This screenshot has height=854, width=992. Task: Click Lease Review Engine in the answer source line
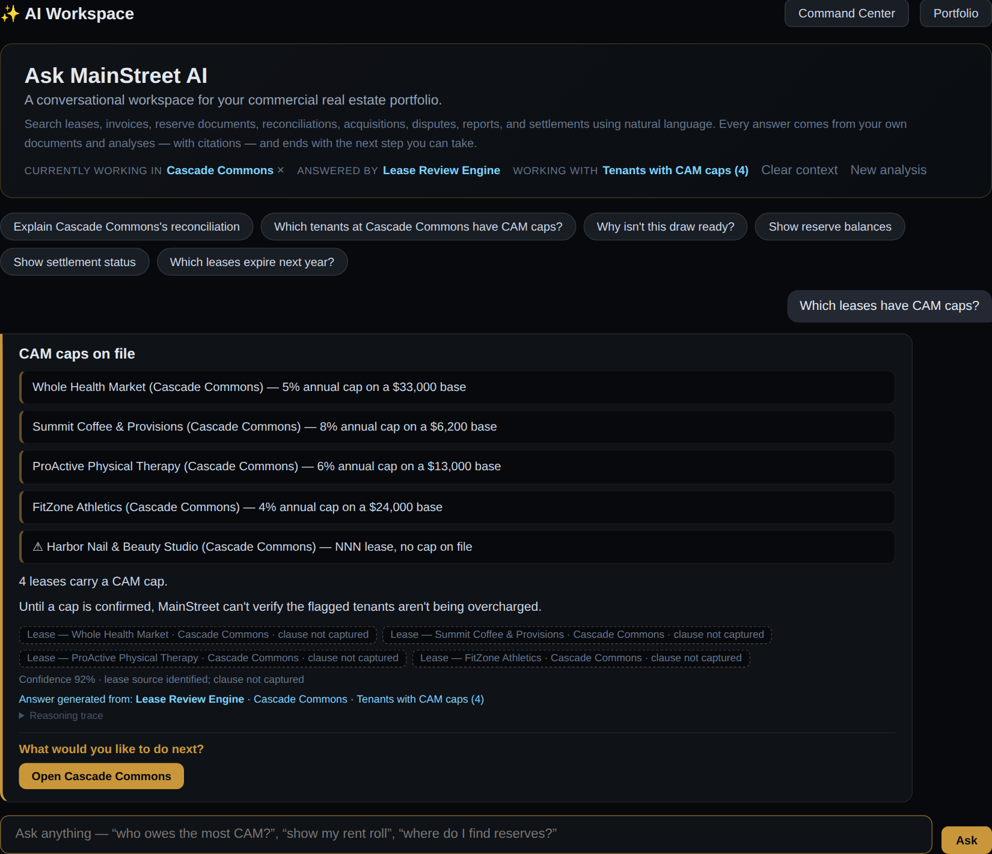pyautogui.click(x=190, y=699)
